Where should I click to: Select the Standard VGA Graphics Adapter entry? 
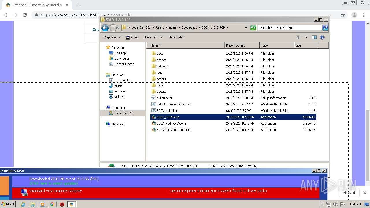(x=166, y=193)
